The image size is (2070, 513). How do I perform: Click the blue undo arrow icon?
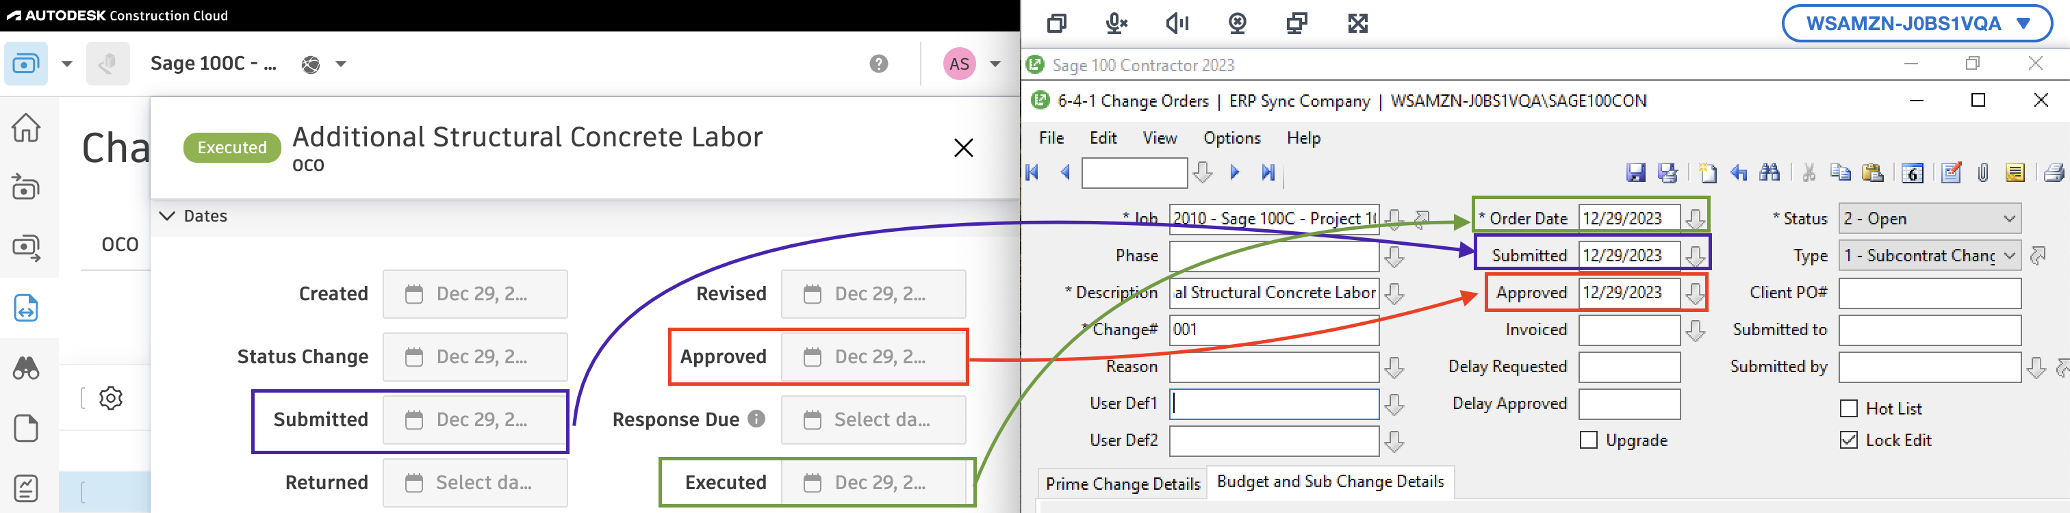1739,172
